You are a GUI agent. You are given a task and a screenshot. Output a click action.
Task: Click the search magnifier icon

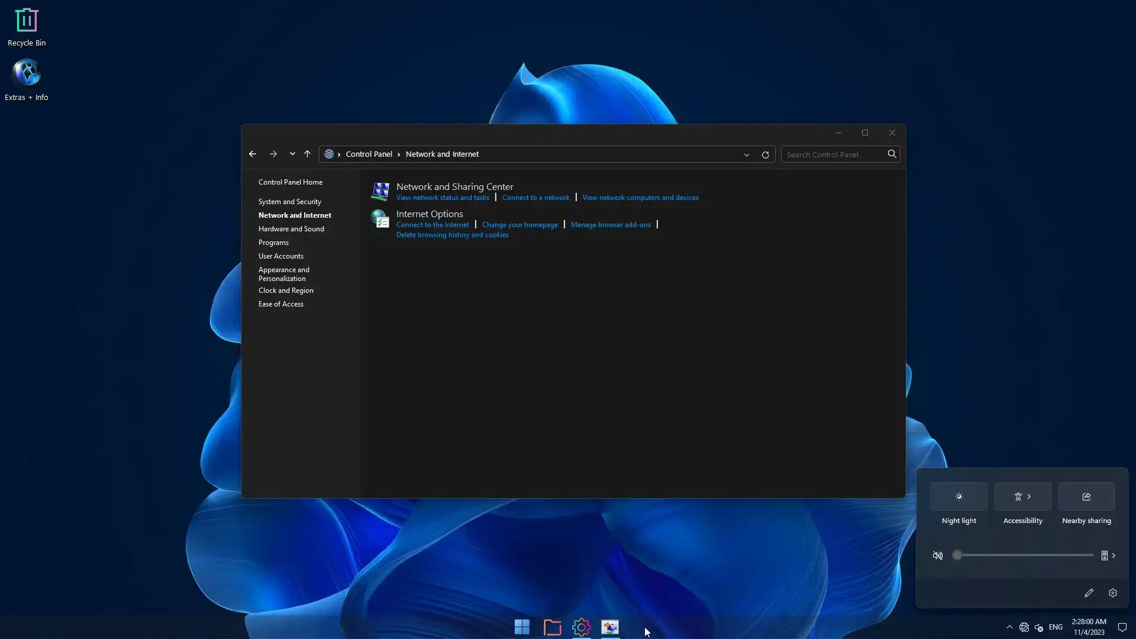pyautogui.click(x=892, y=154)
